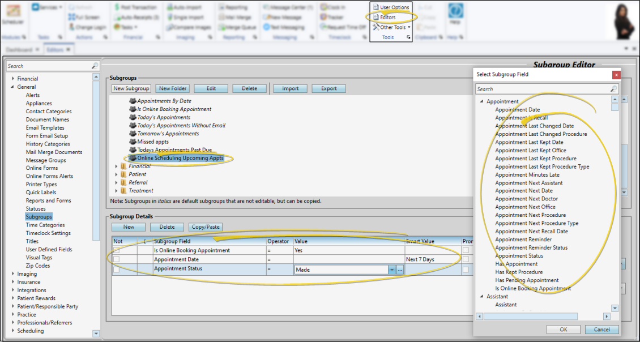Click the magnifier icon in Select Subgroup Field search
Screen dimensions: 640x342
point(613,89)
